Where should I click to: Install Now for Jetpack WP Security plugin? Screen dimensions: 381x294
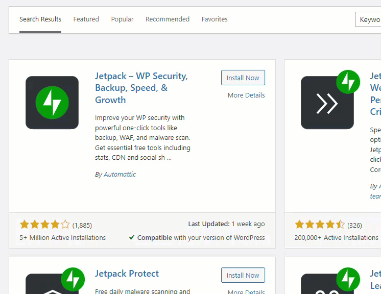tap(243, 78)
